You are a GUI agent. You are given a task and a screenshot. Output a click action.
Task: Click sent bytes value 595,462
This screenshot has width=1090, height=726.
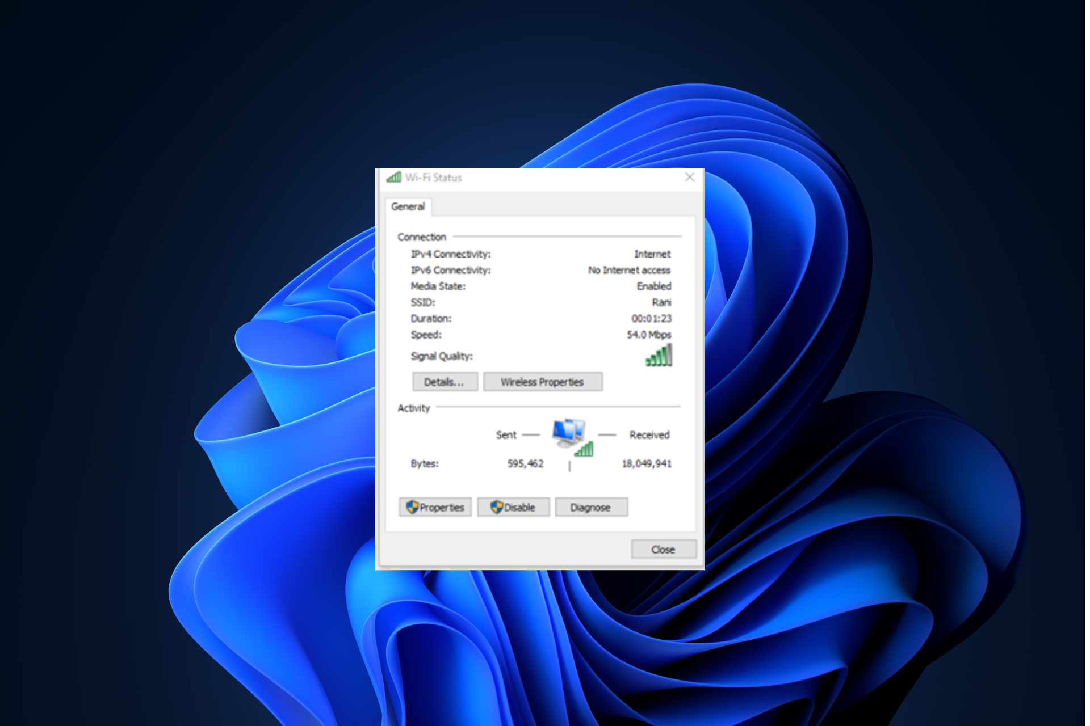pyautogui.click(x=525, y=463)
